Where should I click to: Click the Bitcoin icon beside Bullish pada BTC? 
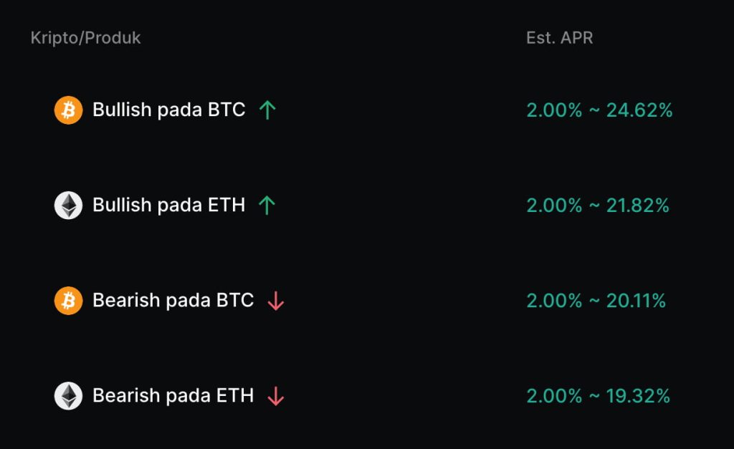click(x=69, y=110)
